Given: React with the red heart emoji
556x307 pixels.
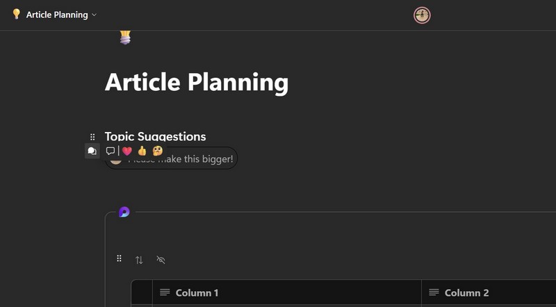Looking at the screenshot, I should [x=127, y=151].
